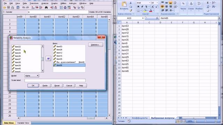Toggle wrap text in Excel ribbon
The width and height of the screenshot is (223, 125).
175,3
